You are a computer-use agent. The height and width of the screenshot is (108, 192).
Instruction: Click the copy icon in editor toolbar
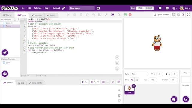[75, 15]
